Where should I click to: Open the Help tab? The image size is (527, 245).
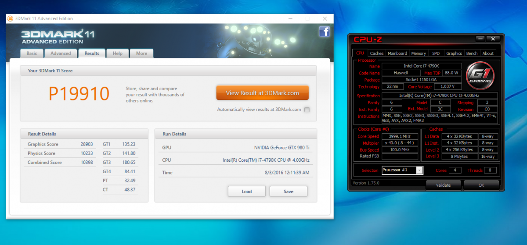[117, 53]
